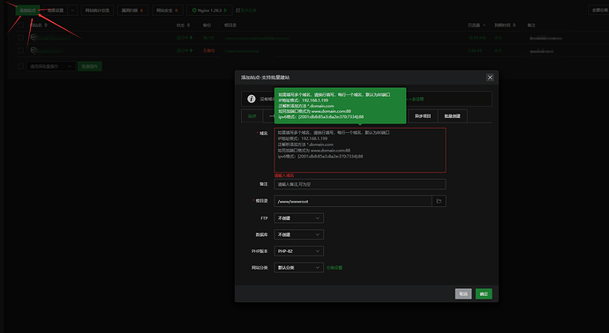Screen dimensions: 609x333
Task: Open the green feedback link beside Nginx
Action: (x=246, y=11)
